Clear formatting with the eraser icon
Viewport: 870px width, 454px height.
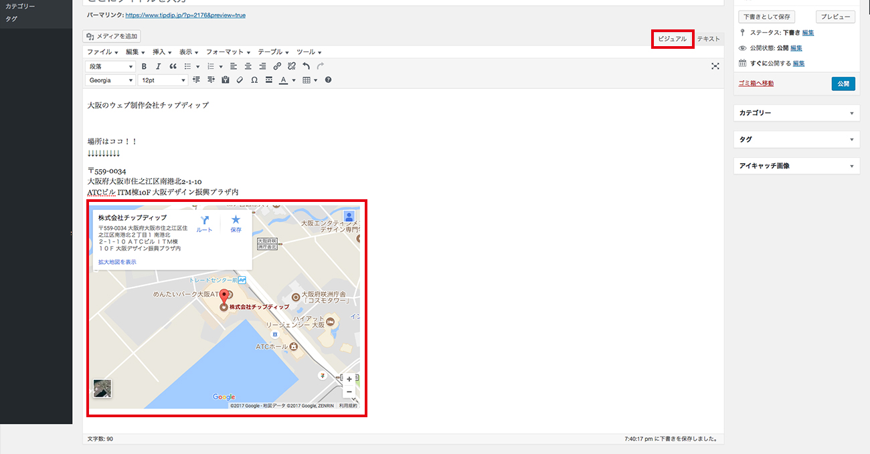pos(240,80)
